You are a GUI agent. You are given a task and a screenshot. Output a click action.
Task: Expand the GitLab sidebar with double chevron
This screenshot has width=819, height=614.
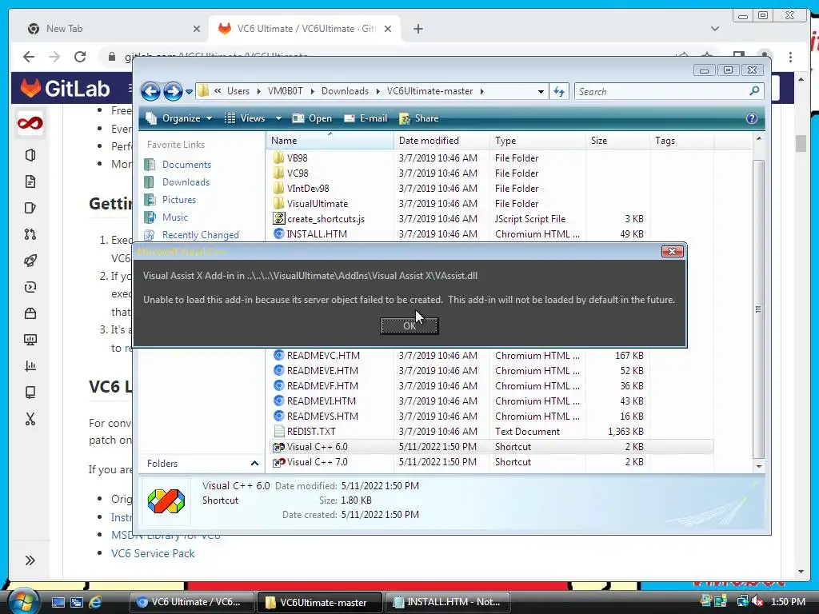coord(30,560)
